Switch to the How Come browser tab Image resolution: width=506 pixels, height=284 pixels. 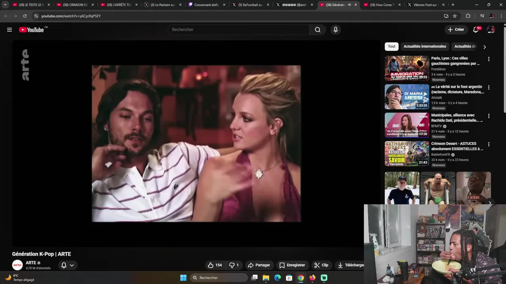[x=382, y=5]
